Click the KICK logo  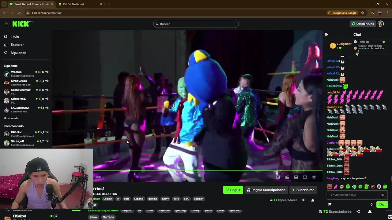pyautogui.click(x=22, y=24)
